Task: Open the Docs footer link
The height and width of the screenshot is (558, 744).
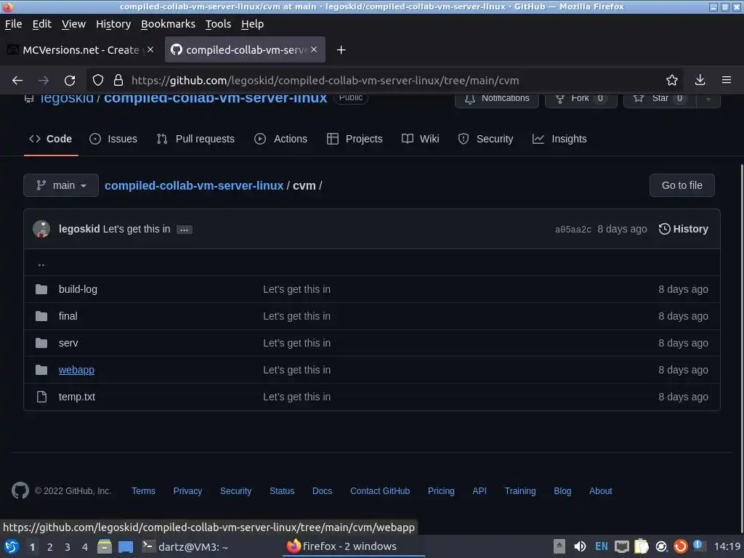Action: coord(322,491)
